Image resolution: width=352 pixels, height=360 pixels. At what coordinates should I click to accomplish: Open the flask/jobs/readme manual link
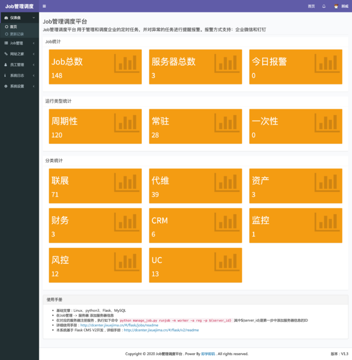point(119,325)
